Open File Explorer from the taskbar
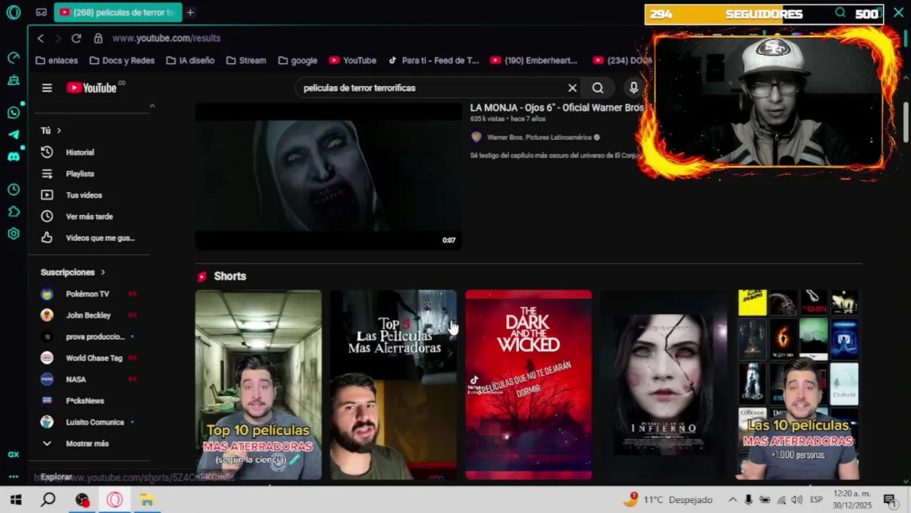Image resolution: width=911 pixels, height=513 pixels. (x=147, y=499)
